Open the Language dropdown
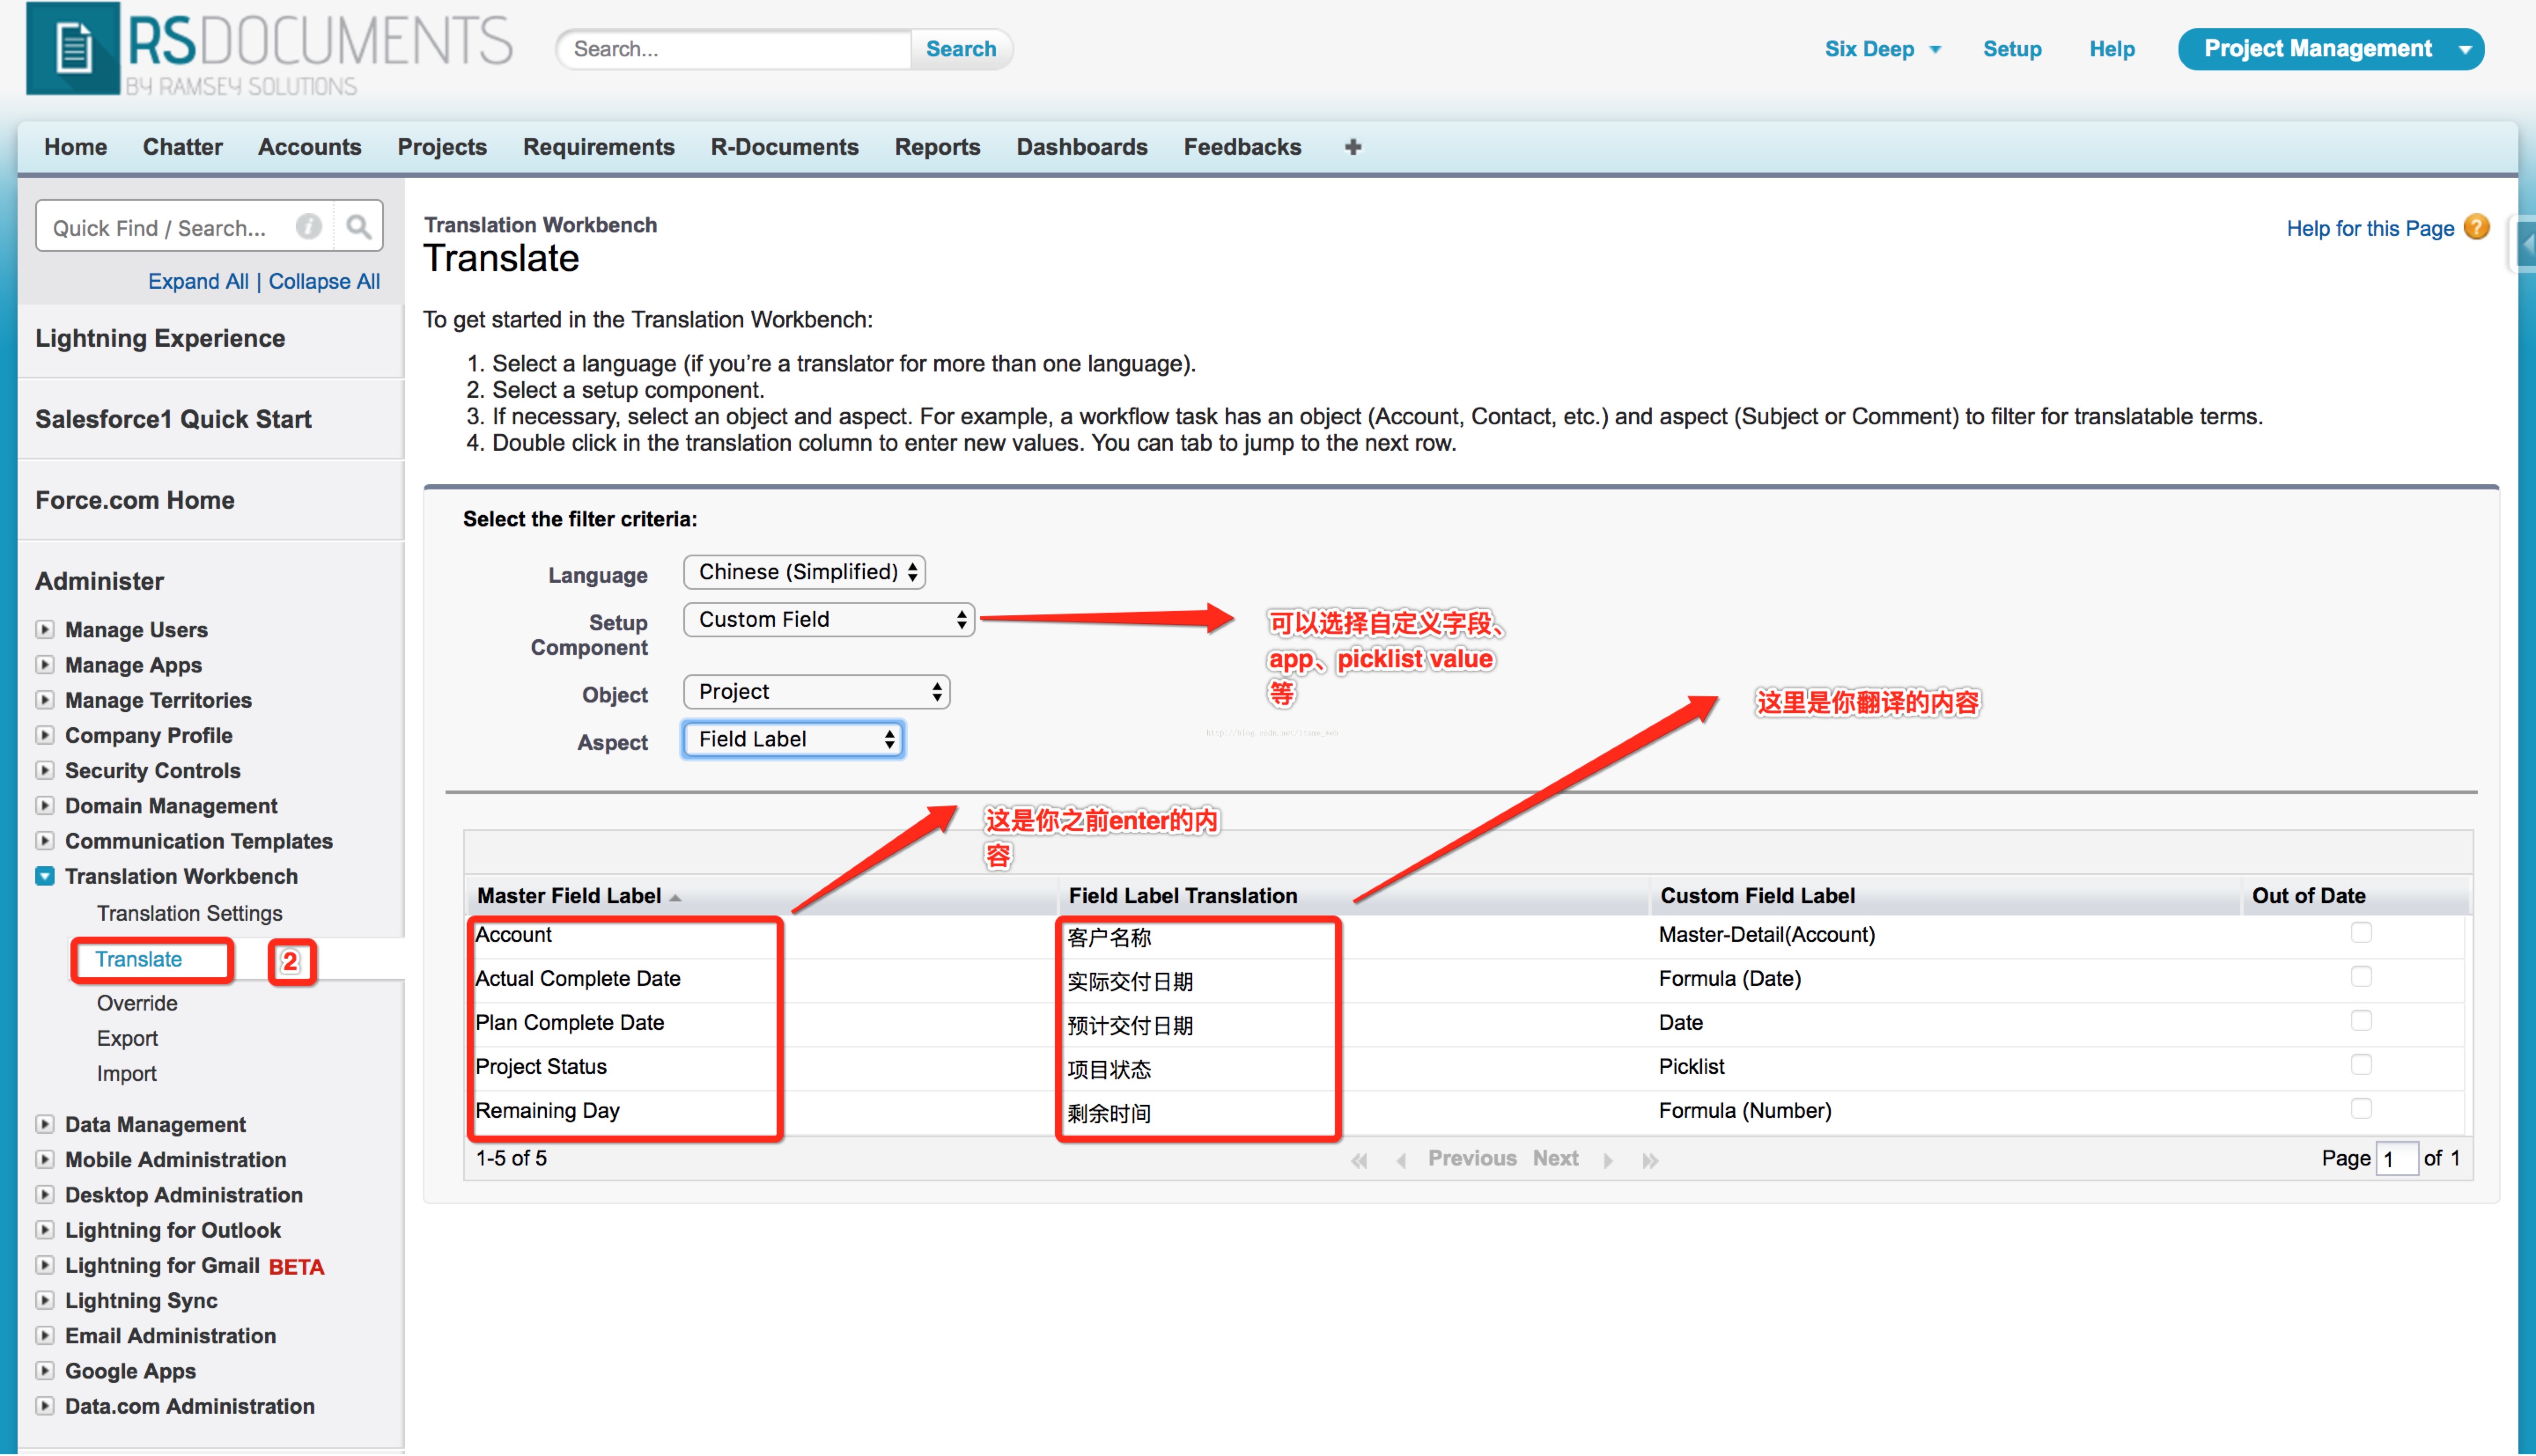The image size is (2536, 1456). 804,572
